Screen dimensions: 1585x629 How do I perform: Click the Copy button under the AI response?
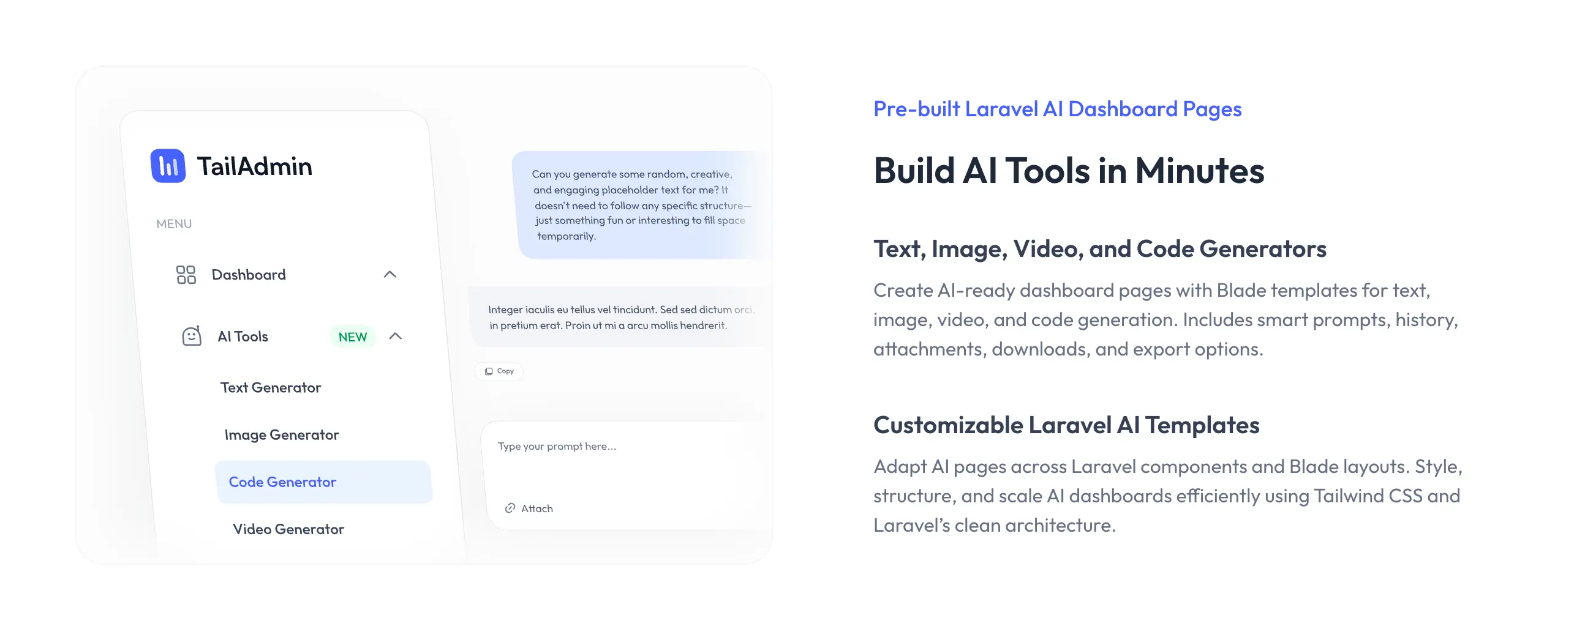[499, 371]
